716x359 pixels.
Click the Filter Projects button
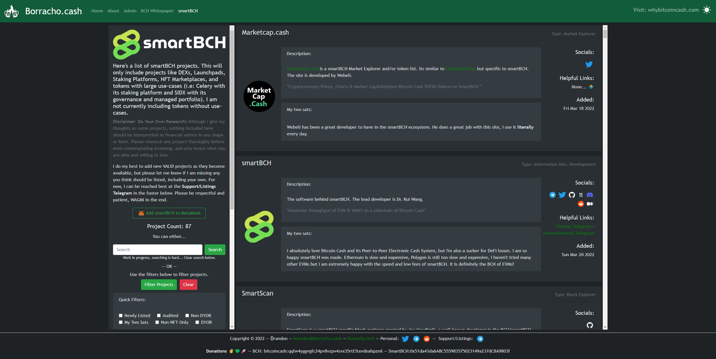(x=159, y=285)
